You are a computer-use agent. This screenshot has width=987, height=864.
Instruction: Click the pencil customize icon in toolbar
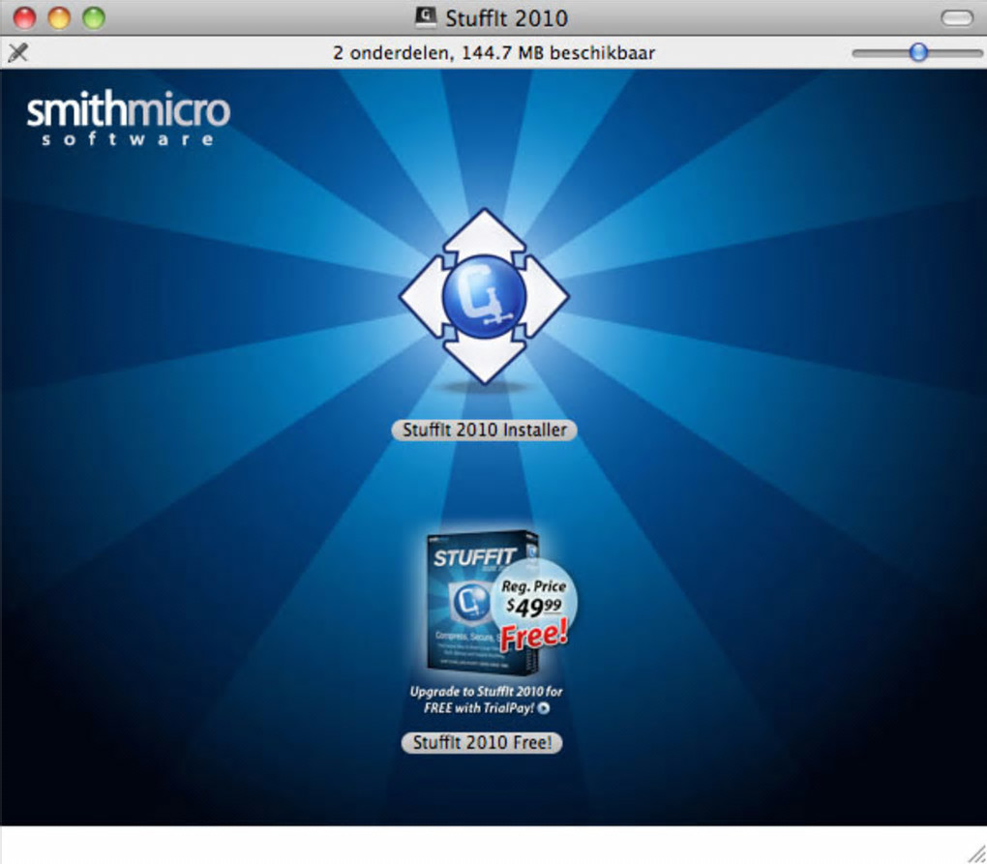click(x=18, y=52)
